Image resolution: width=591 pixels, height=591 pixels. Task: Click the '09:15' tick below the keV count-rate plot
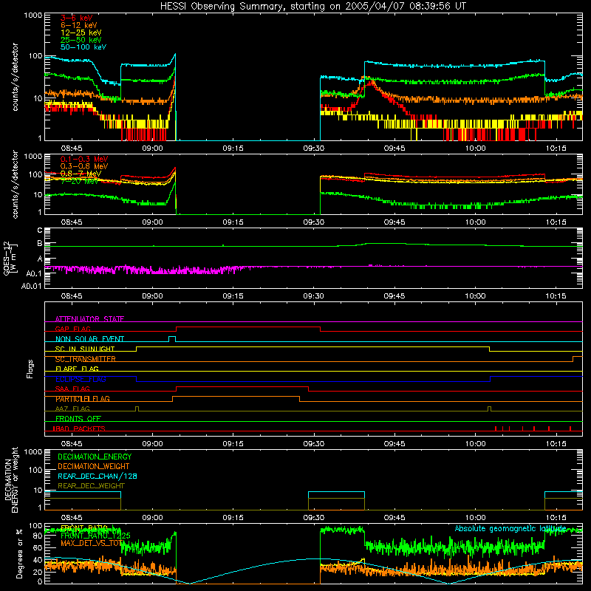(233, 148)
